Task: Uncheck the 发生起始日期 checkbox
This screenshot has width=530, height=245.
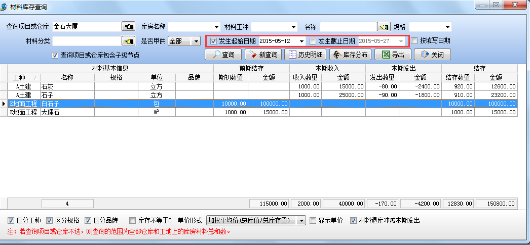Action: click(x=214, y=41)
